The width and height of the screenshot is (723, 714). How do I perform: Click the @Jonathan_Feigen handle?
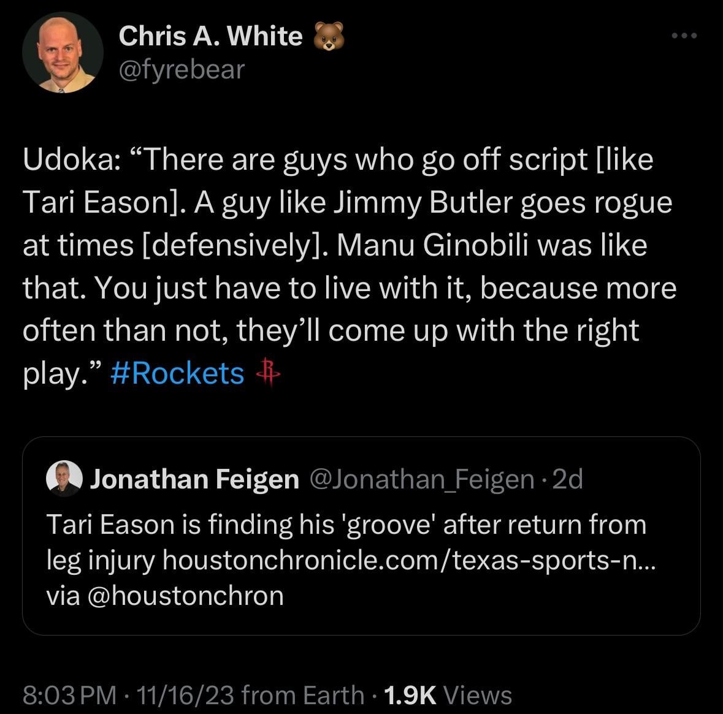point(423,479)
